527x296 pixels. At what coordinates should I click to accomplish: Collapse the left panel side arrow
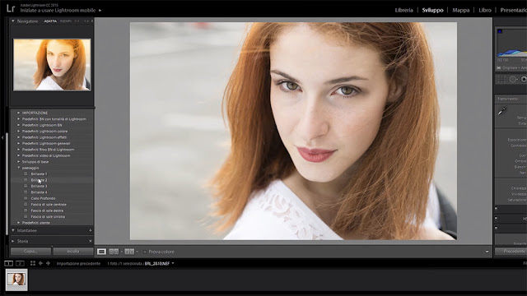(2, 137)
